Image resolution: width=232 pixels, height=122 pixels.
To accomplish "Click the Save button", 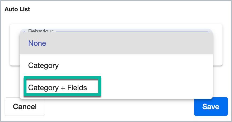I will [211, 106].
